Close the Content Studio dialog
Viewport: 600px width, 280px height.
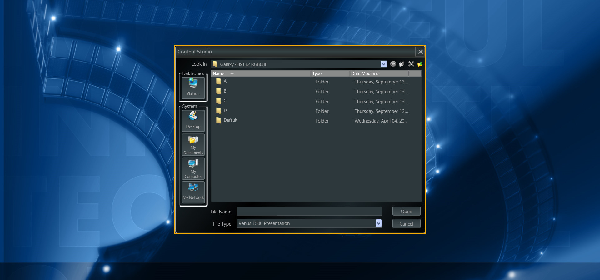(x=420, y=52)
